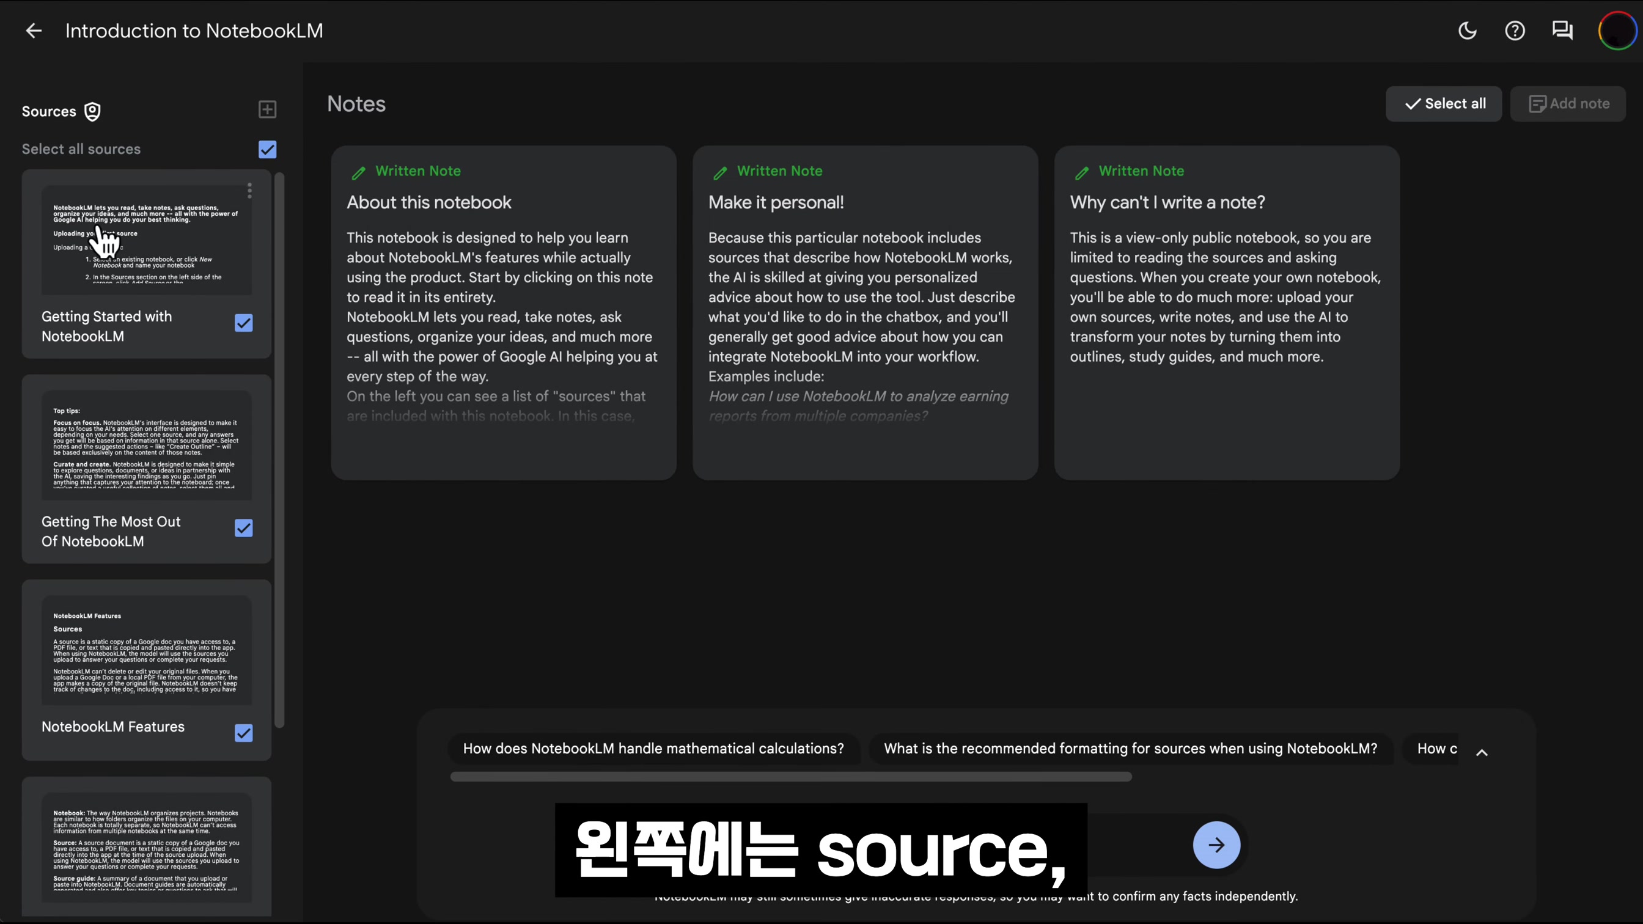Click pencil icon on Why can't I write note
The height and width of the screenshot is (924, 1643).
tap(1082, 172)
